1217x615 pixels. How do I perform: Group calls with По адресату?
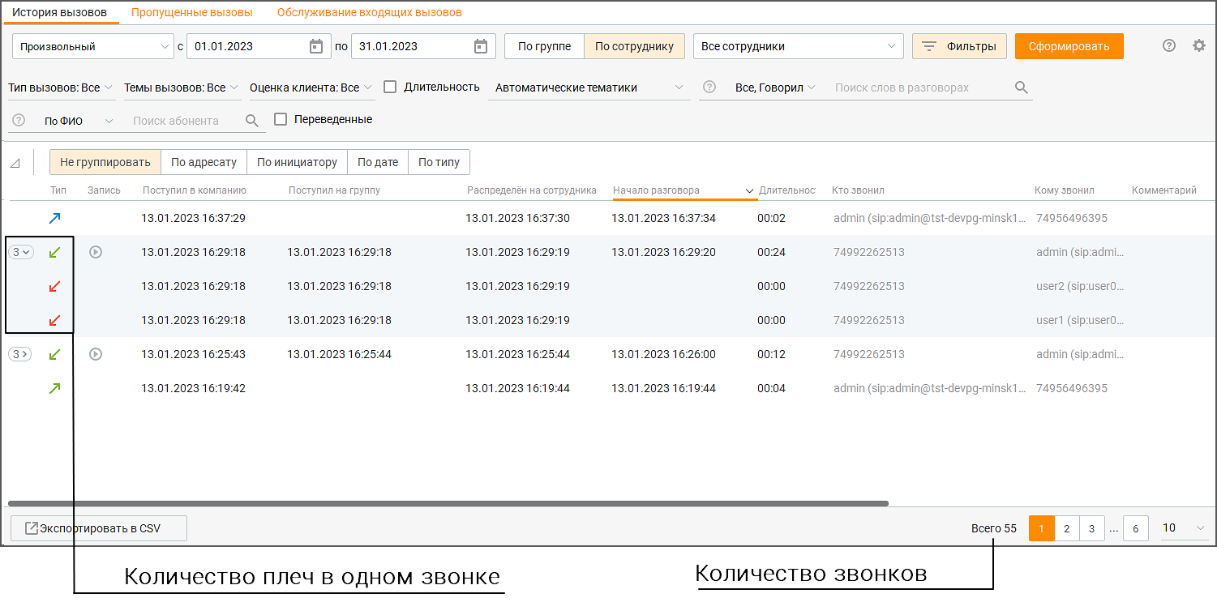click(204, 162)
